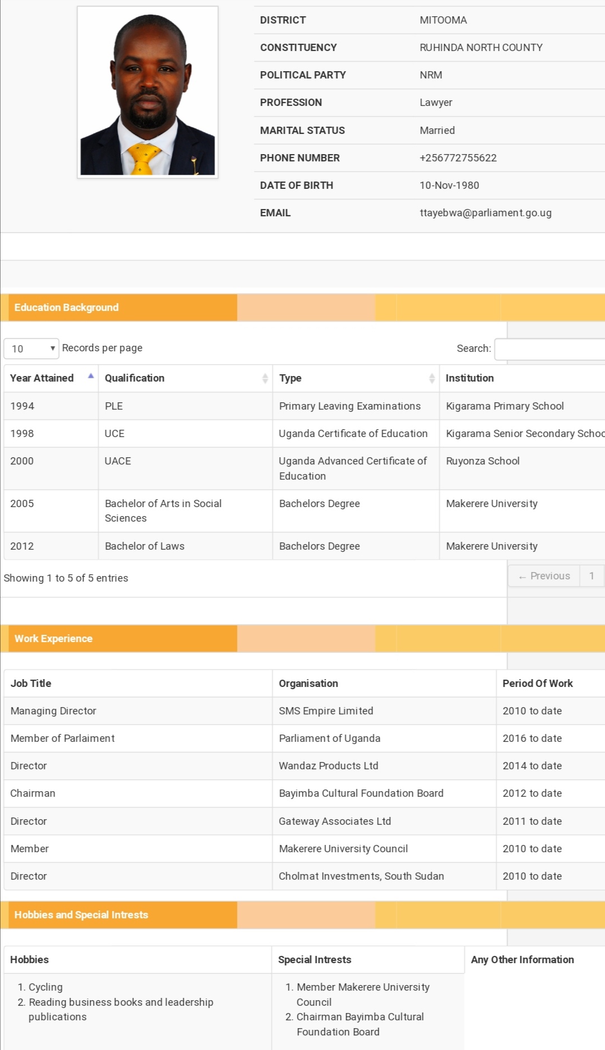Go to Previous page of entries

coord(543,576)
